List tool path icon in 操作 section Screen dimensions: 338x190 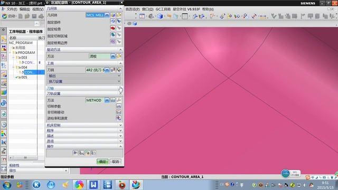click(93, 153)
